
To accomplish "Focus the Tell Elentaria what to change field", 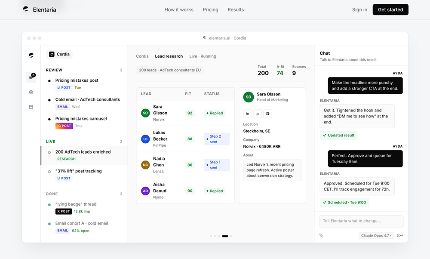I will pos(361,221).
